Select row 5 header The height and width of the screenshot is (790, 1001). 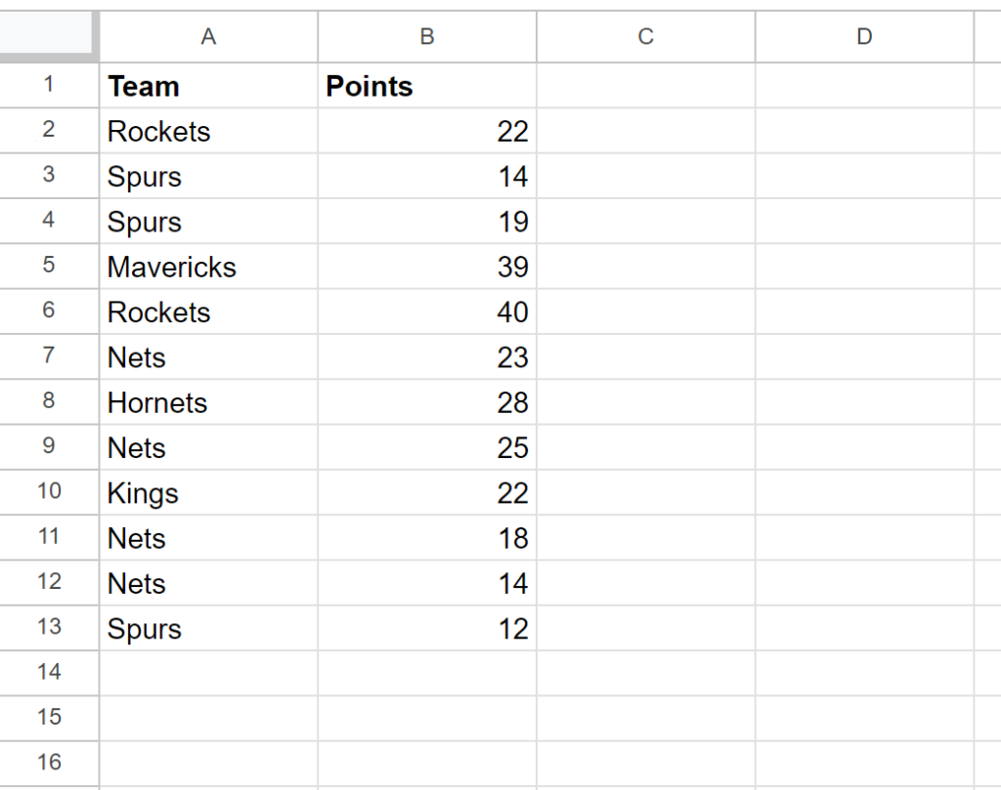[x=49, y=267]
